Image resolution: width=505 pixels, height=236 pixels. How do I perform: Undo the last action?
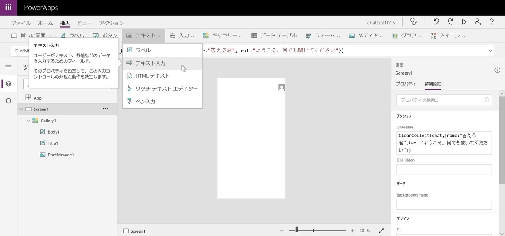click(x=436, y=22)
